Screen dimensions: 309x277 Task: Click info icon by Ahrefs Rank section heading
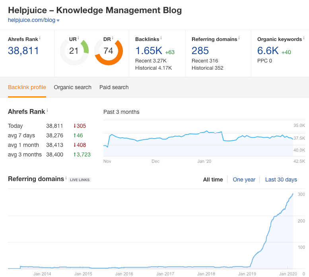(x=47, y=111)
